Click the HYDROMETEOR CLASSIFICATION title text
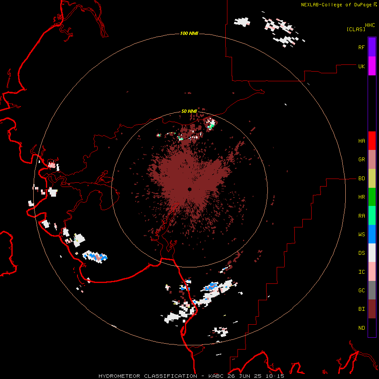Viewport: 379px width, 379px height. (148, 376)
